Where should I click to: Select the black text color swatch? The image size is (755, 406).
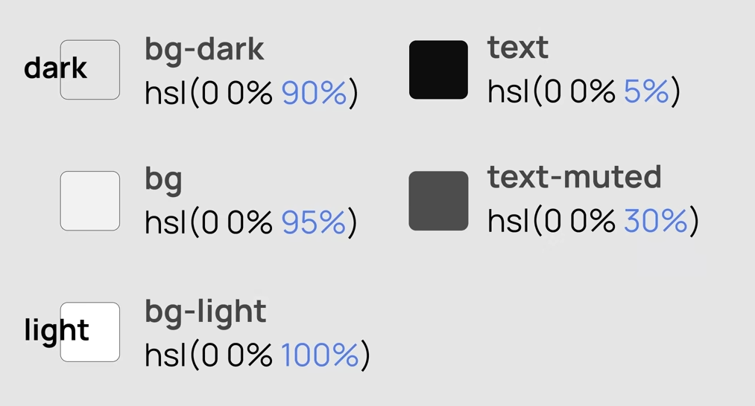click(x=438, y=70)
